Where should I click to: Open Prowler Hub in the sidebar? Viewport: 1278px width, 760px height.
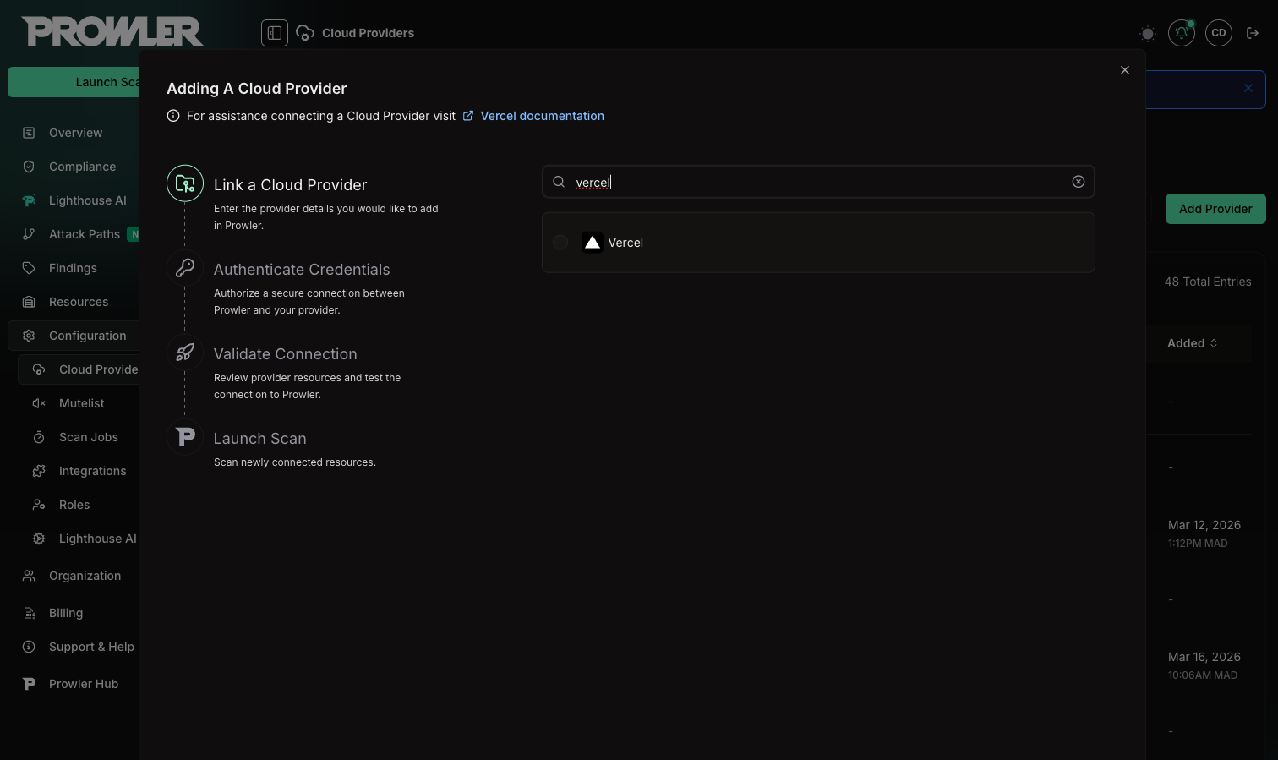click(83, 684)
